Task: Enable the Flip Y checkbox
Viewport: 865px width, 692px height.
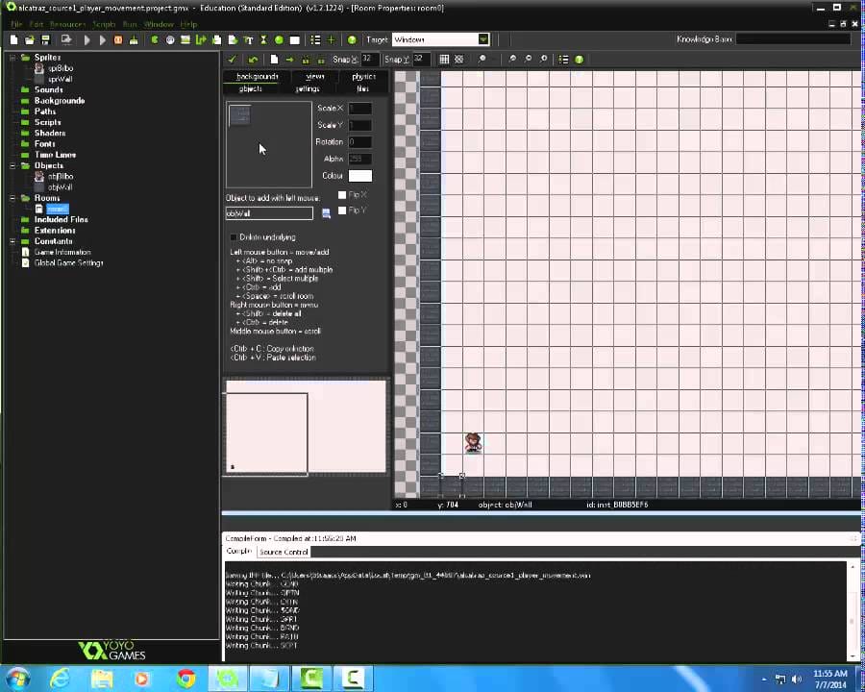Action: point(342,210)
